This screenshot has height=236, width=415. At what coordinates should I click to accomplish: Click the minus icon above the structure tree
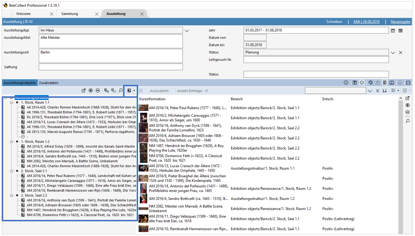[98, 91]
